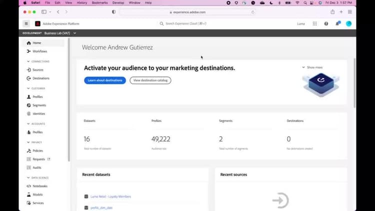This screenshot has height=211, width=375.
Task: Open profile_dim_date dataset link
Action: 101,207
